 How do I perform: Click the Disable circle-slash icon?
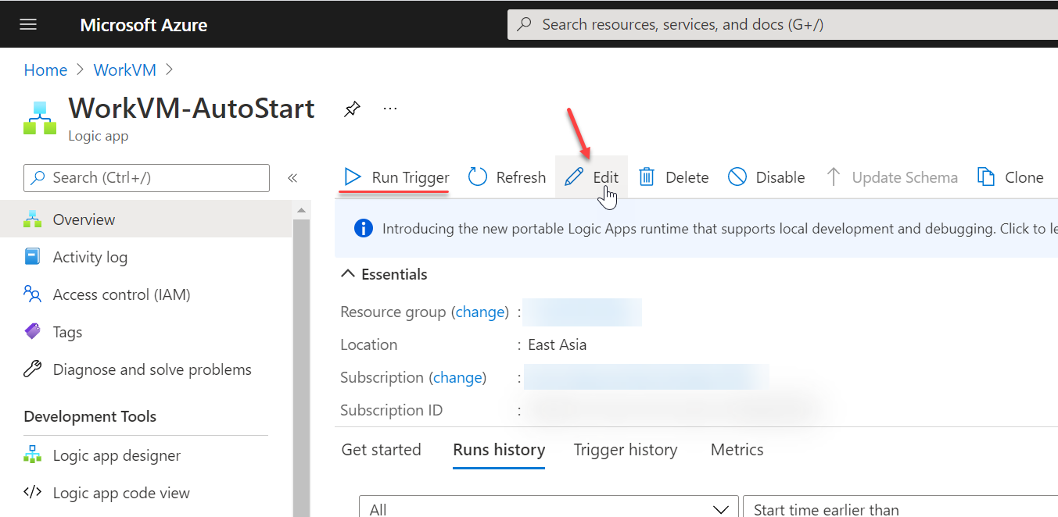(737, 177)
